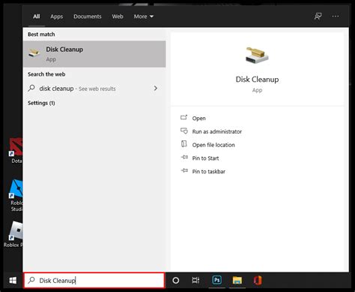
Task: Switch to the Apps search tab
Action: coord(57,17)
